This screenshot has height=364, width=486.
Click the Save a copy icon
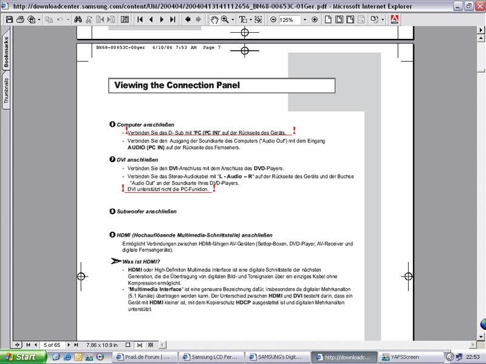pos(9,19)
